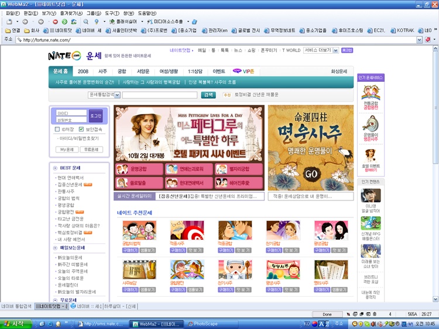Open the 운명궁합 pink banner button

pyautogui.click(x=139, y=169)
